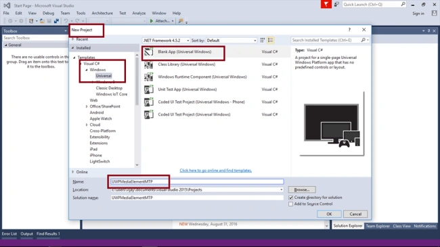This screenshot has width=440, height=247.
Task: Click the Open File toolbar icon
Action: (x=42, y=21)
